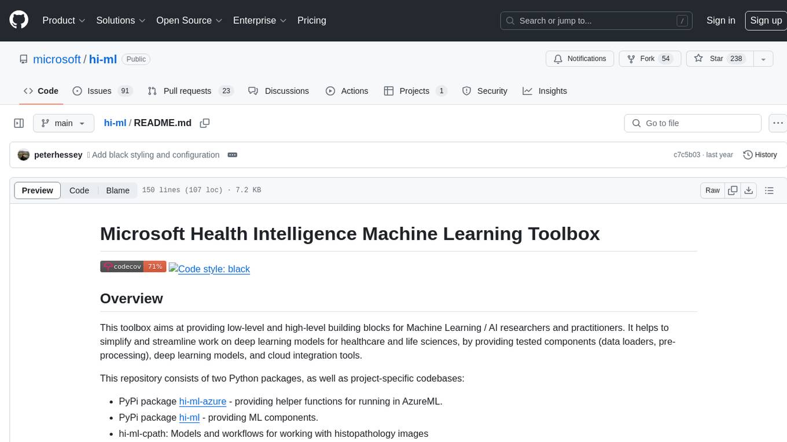The height and width of the screenshot is (442, 787).
Task: Click the main README title heading
Action: 350,234
